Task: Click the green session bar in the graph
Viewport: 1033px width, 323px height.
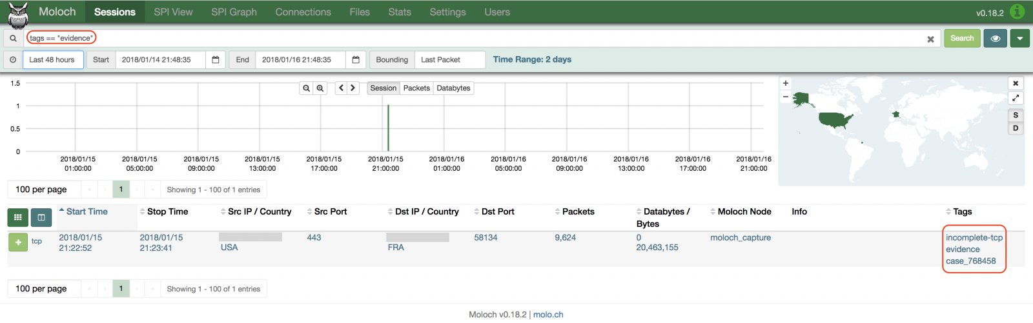Action: coord(388,128)
